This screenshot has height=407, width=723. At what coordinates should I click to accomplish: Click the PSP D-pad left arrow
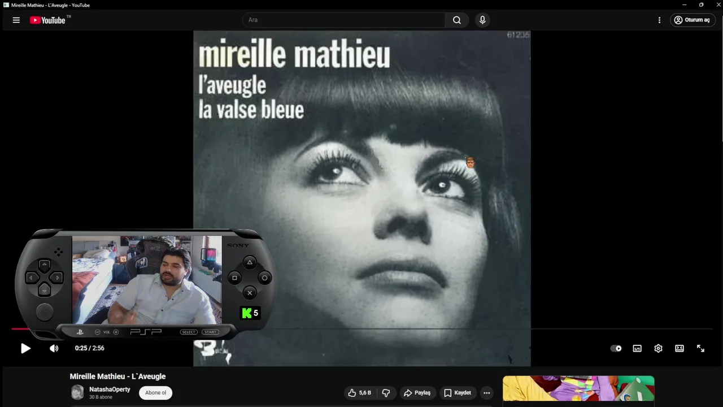point(32,278)
